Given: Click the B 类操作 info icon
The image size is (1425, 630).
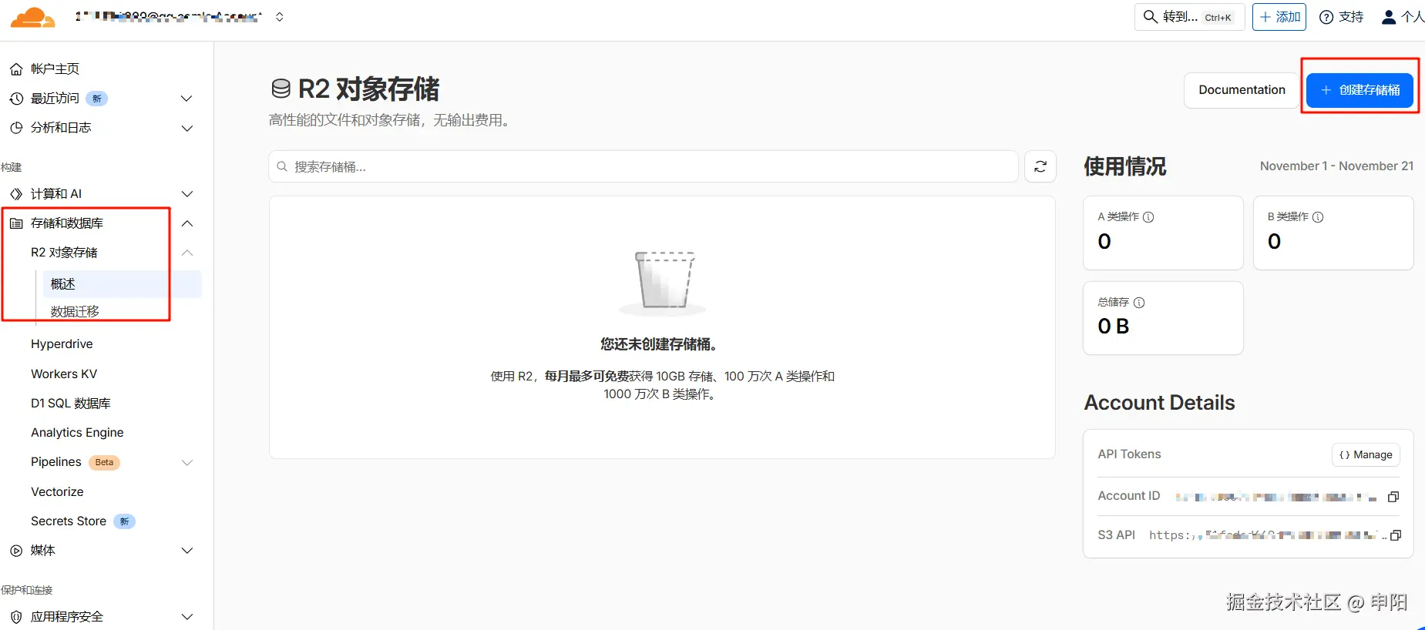Looking at the screenshot, I should (1318, 217).
